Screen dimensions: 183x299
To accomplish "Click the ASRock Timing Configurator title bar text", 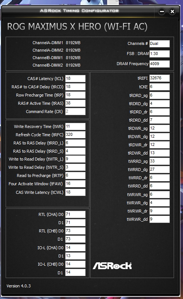I will click(x=79, y=11).
